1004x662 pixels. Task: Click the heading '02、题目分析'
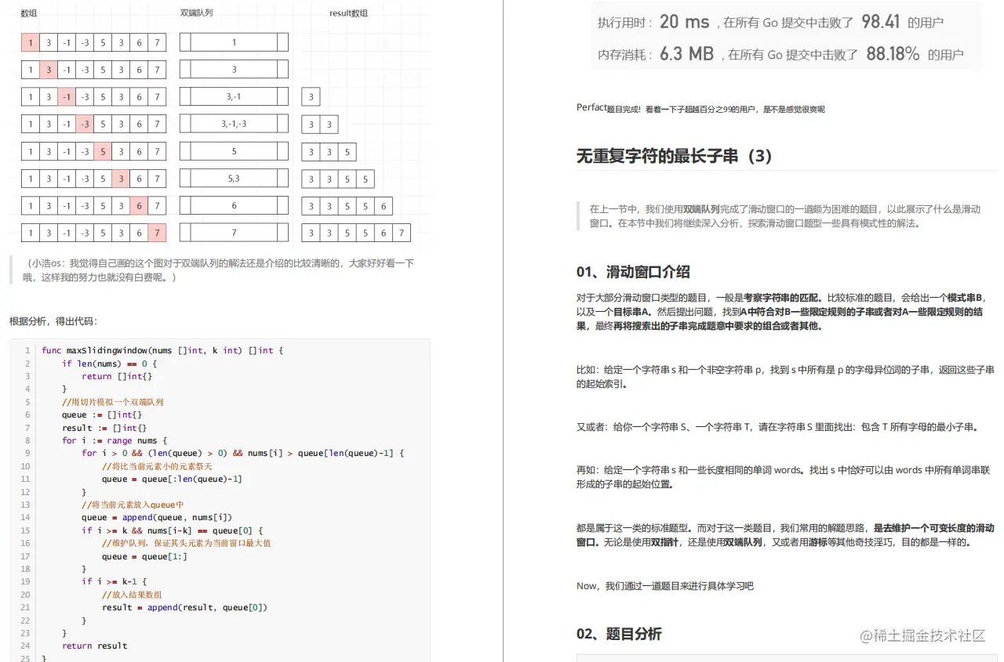(619, 634)
